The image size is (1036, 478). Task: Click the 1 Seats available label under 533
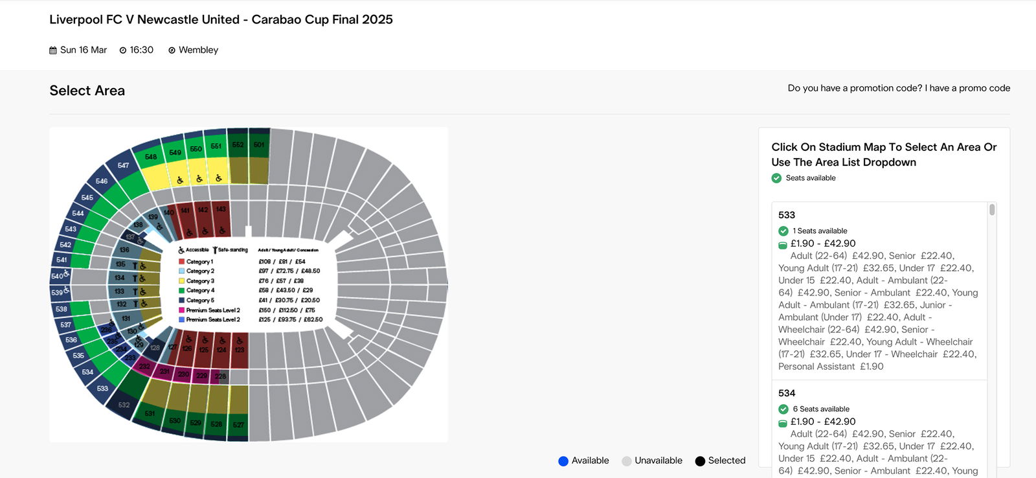coord(820,231)
